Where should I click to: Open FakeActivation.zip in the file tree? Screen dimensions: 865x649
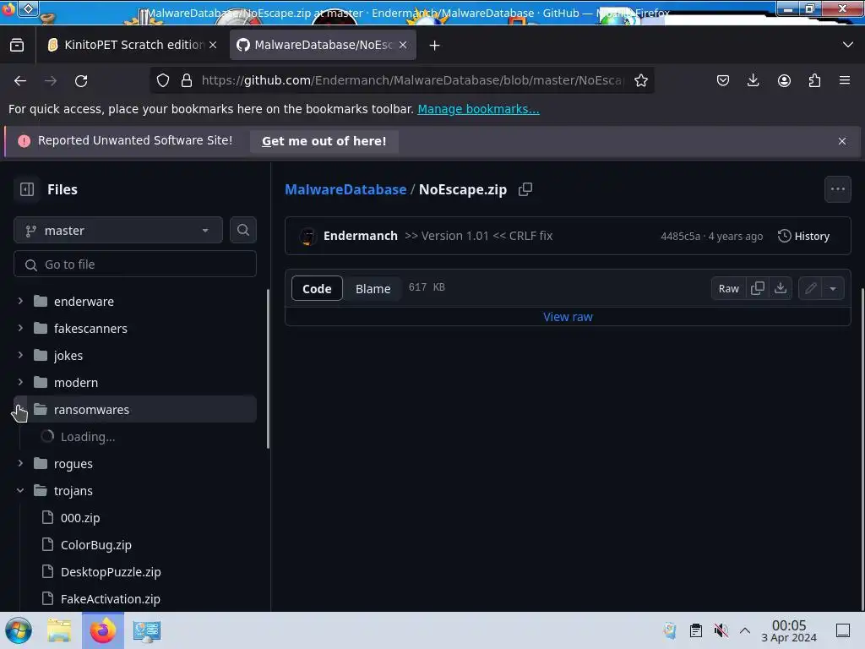coord(111,599)
